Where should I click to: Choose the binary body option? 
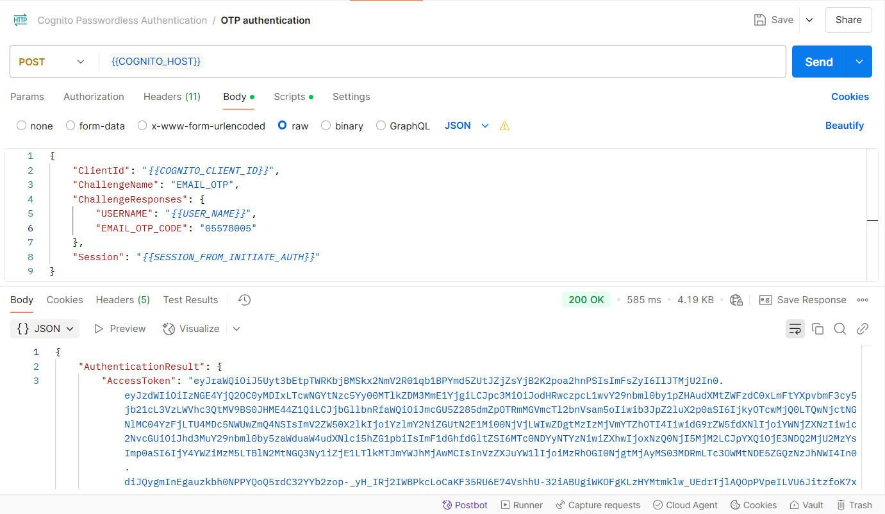(x=326, y=126)
